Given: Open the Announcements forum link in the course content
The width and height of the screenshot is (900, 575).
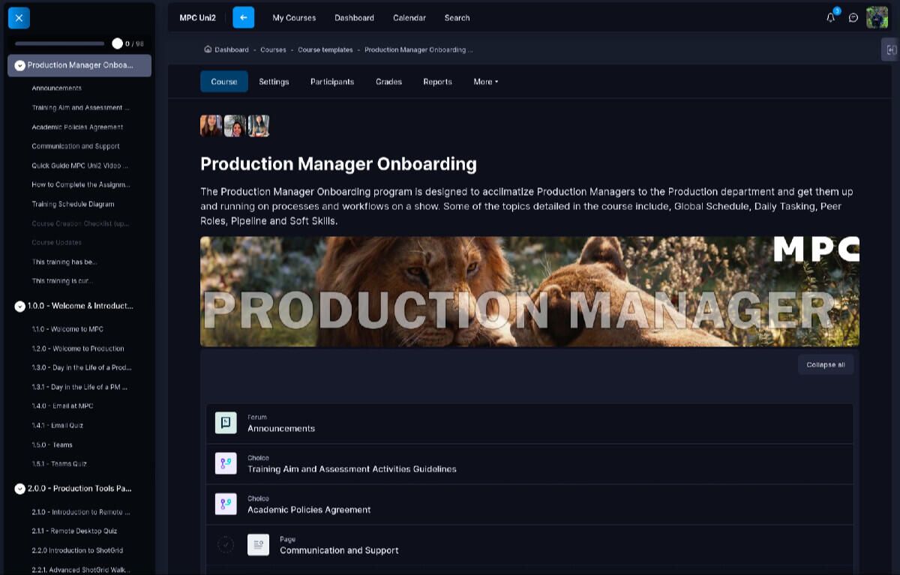Looking at the screenshot, I should pos(281,429).
